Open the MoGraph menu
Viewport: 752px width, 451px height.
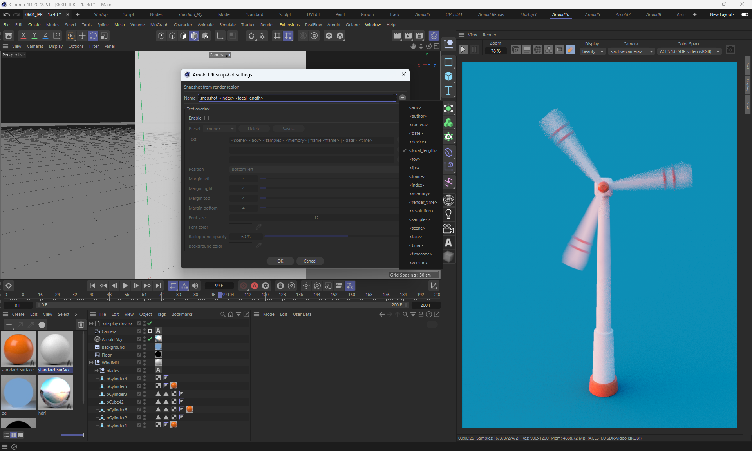(159, 25)
